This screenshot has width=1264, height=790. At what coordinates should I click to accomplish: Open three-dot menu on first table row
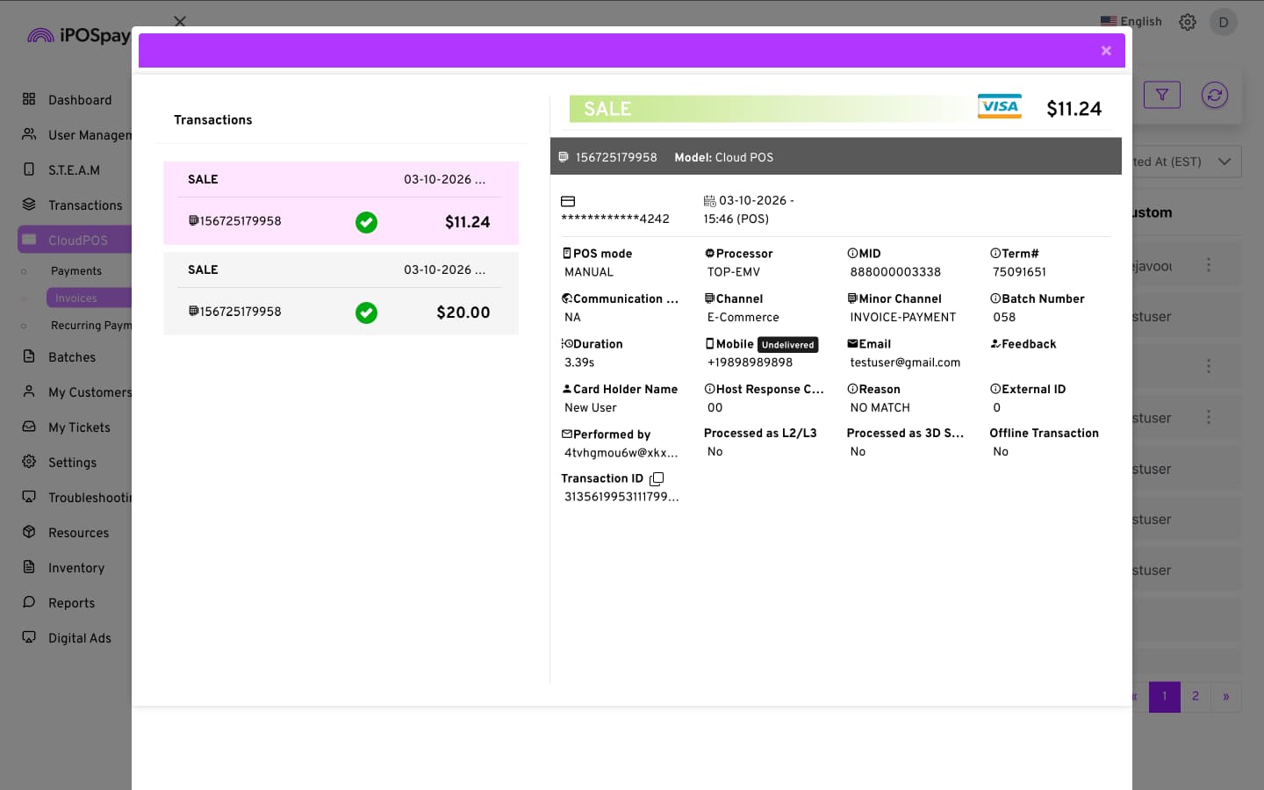click(x=1209, y=265)
